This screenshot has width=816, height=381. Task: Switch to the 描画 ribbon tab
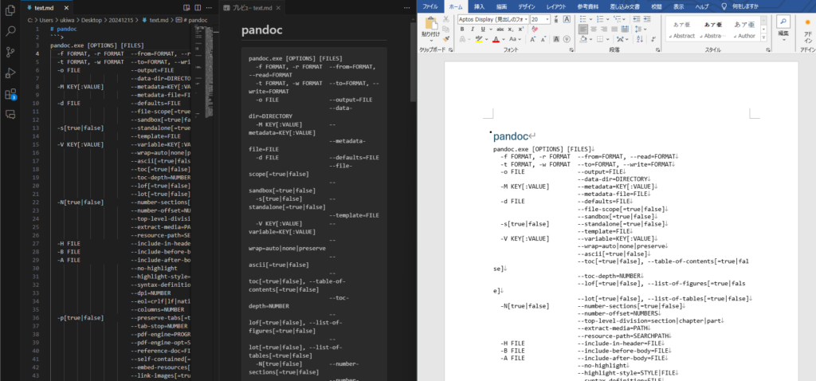(502, 6)
